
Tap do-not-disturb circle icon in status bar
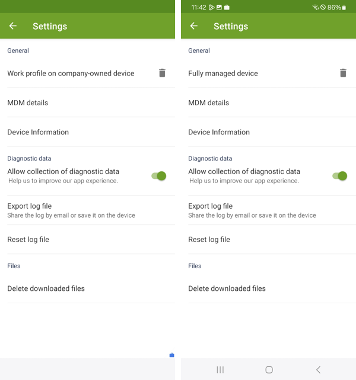pyautogui.click(x=323, y=7)
